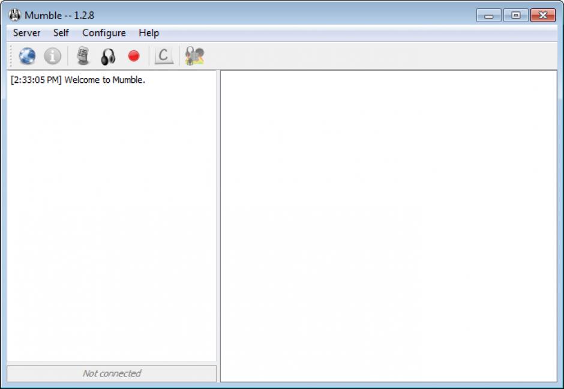Viewport: 564px width, 389px height.
Task: Open the Configure menu
Action: pyautogui.click(x=104, y=33)
